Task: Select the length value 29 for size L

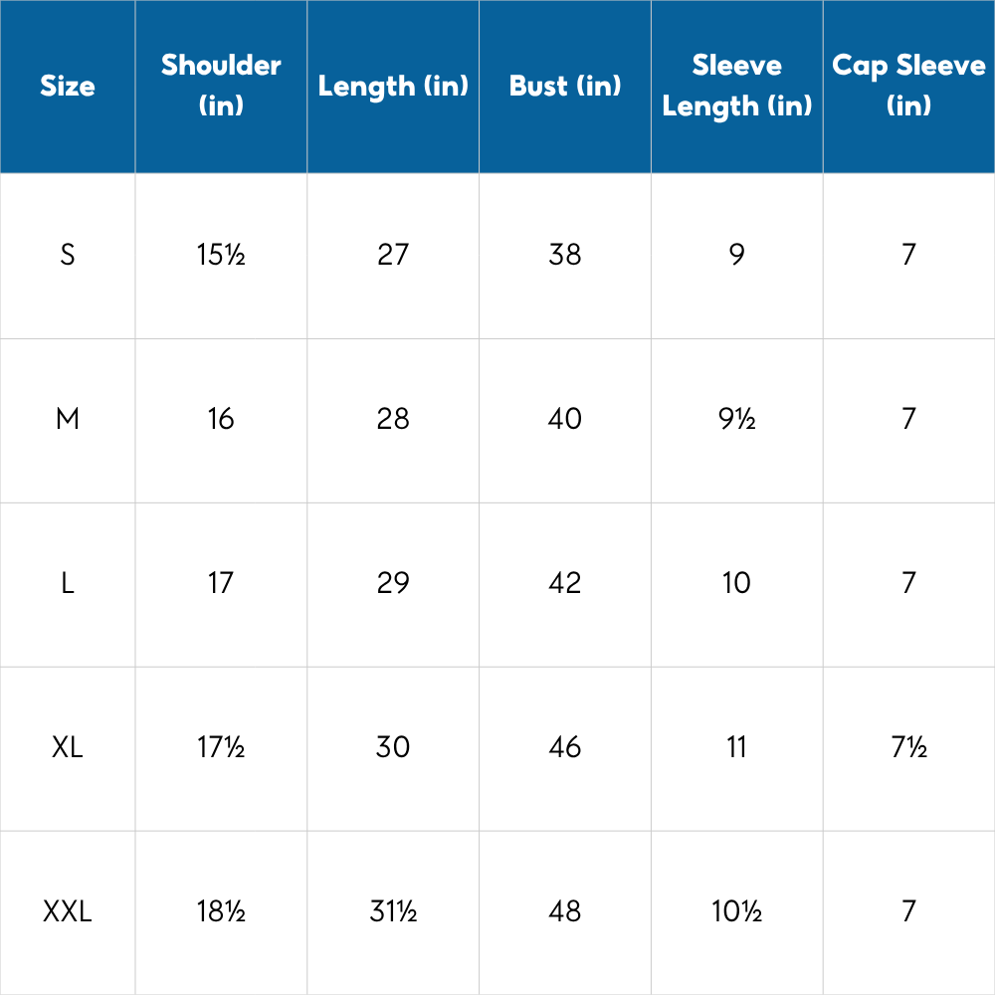Action: point(393,584)
